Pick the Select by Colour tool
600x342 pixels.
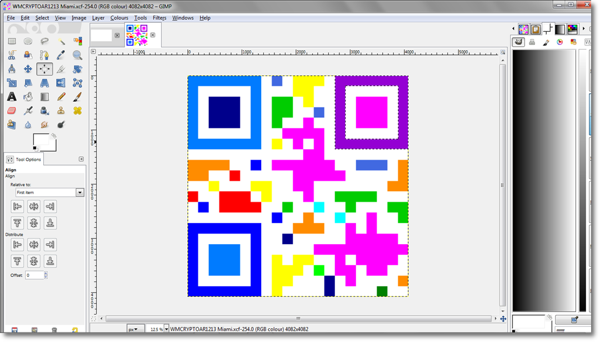click(x=77, y=41)
